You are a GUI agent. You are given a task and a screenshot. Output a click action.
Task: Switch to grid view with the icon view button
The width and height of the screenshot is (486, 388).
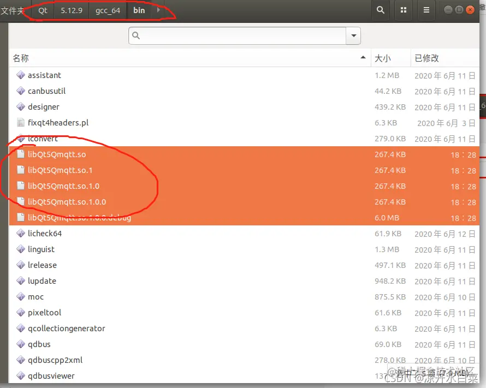(x=404, y=10)
